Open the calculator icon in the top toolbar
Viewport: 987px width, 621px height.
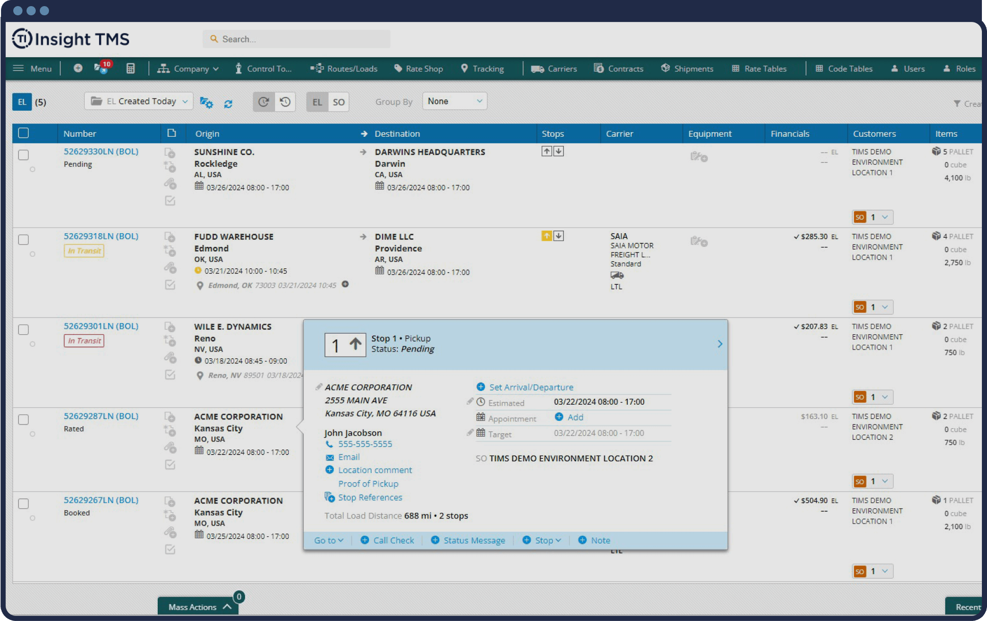point(131,68)
